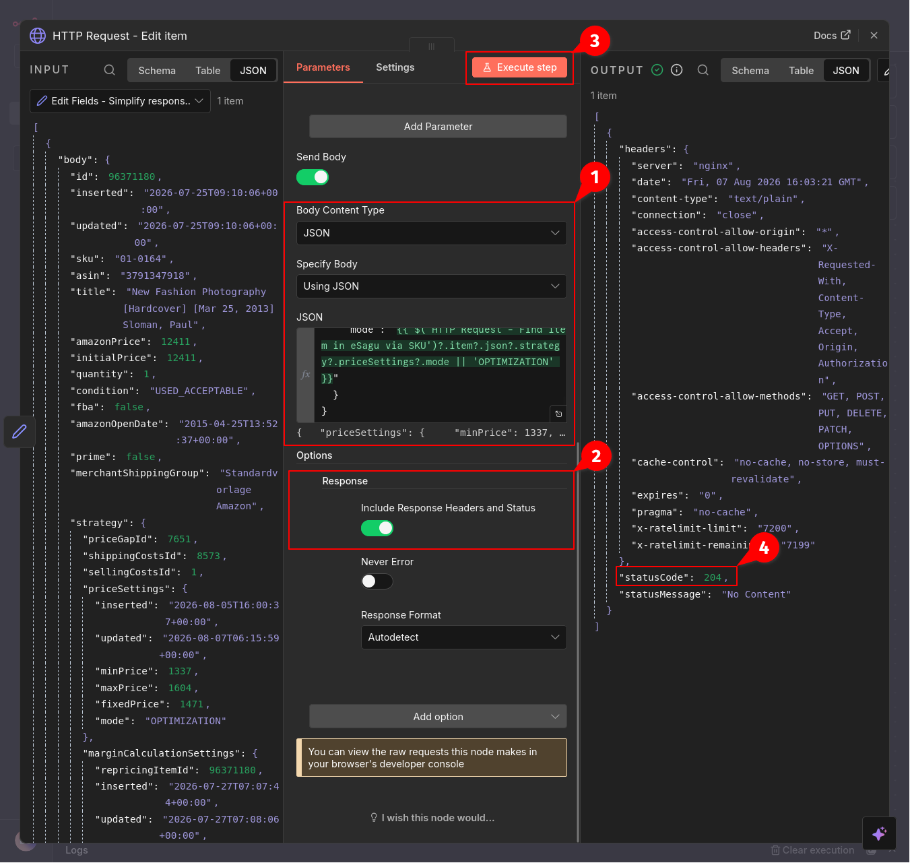Click the "expires" 0 header line
This screenshot has width=910, height=863.
677,495
